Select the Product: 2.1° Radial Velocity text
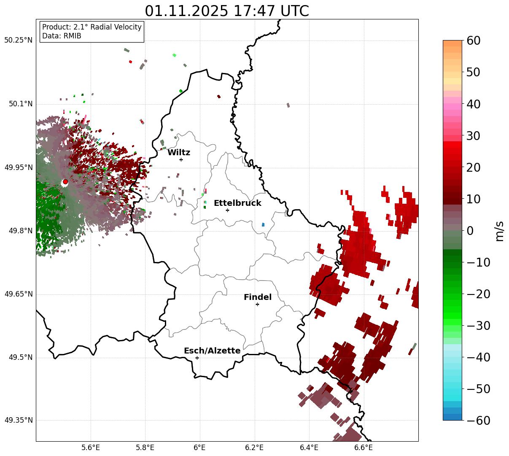 (x=92, y=27)
